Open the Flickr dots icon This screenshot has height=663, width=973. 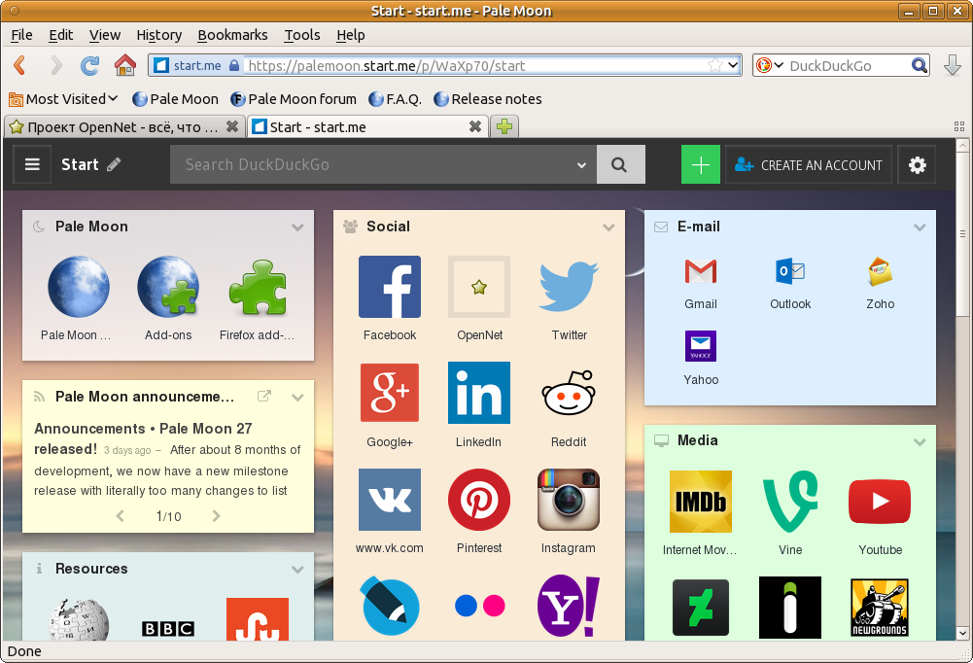coord(479,606)
